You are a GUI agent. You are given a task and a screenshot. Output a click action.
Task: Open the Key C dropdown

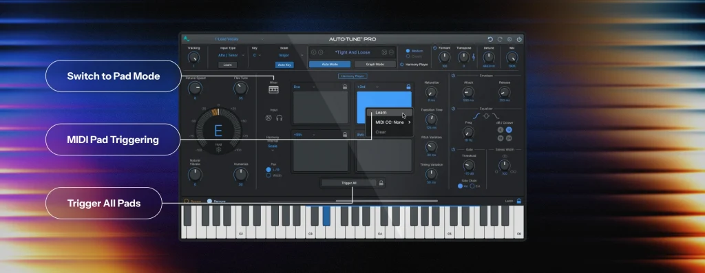tap(257, 55)
